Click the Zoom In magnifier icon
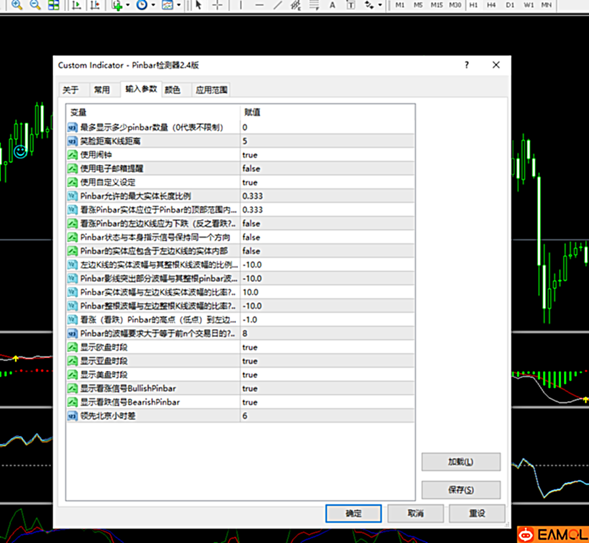 point(16,5)
